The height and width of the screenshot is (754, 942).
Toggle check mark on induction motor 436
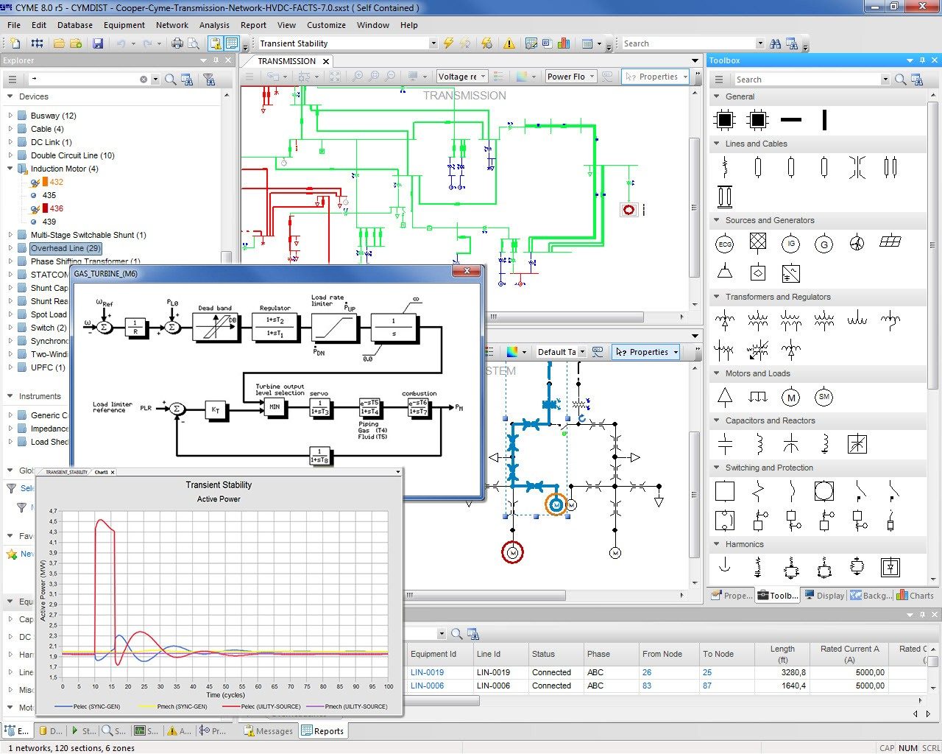[x=35, y=209]
